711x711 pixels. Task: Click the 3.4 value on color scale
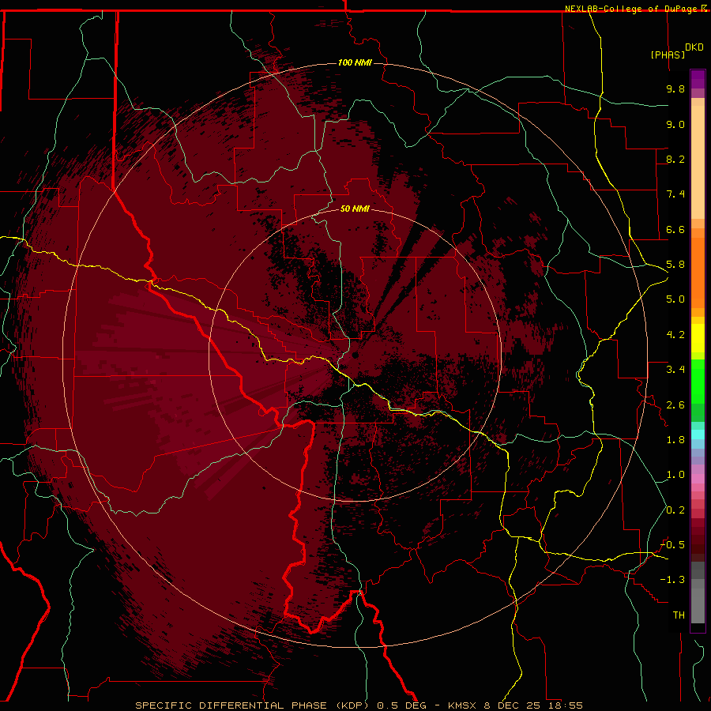tap(675, 370)
